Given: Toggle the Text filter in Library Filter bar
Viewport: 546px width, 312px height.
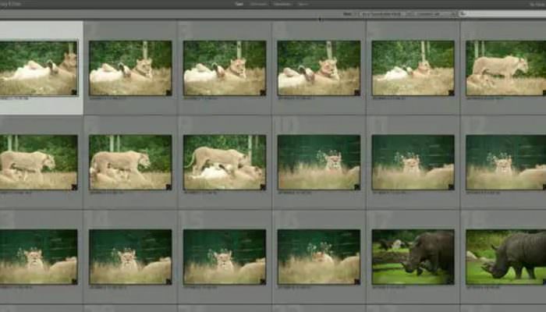Looking at the screenshot, I should point(239,4).
